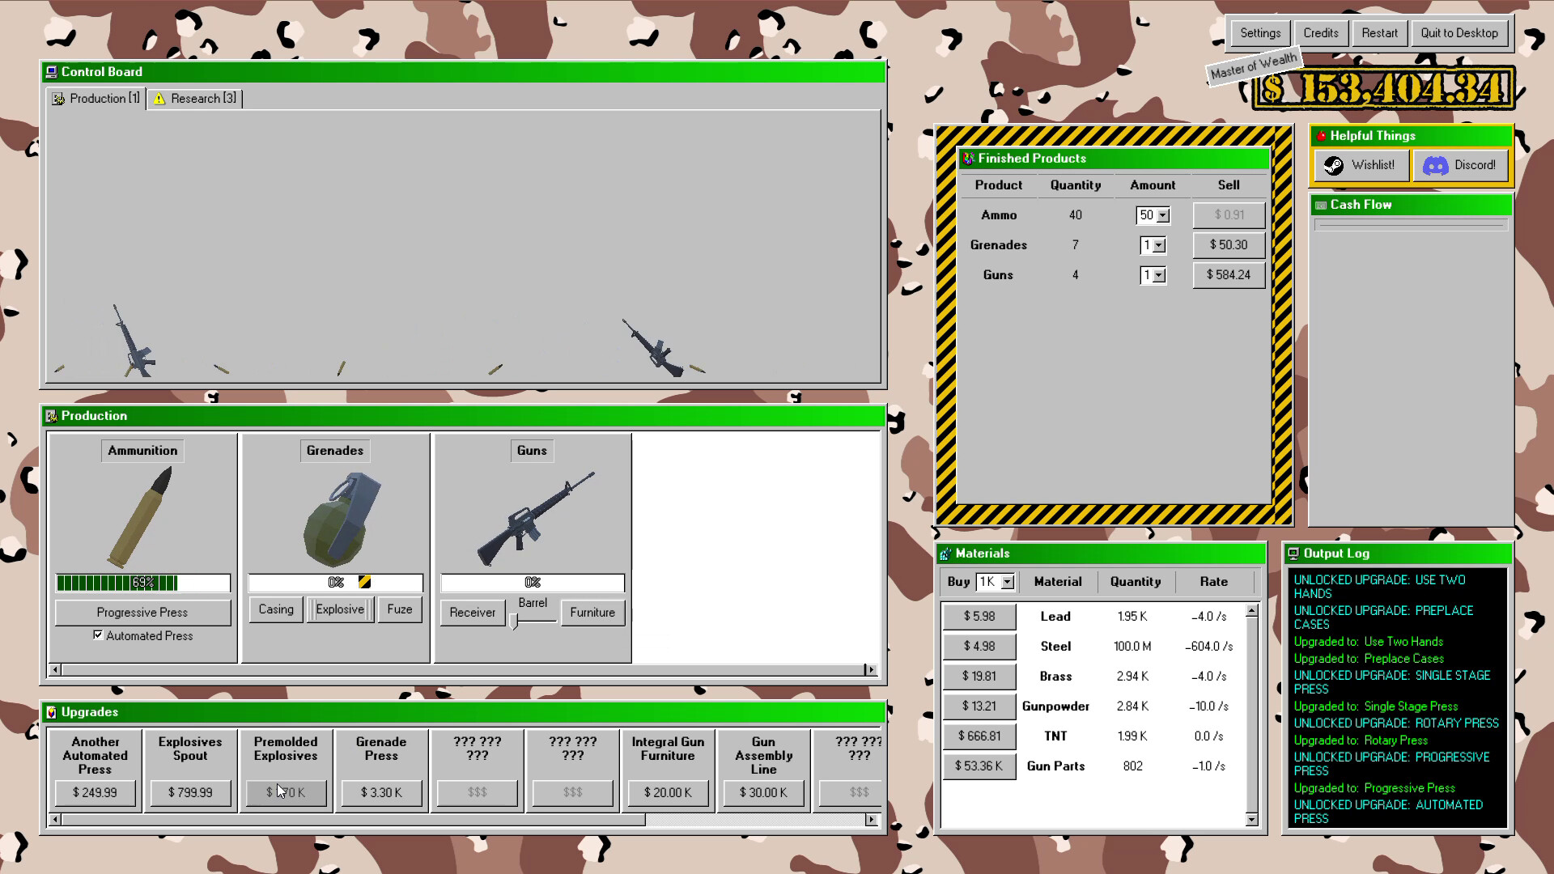
Task: Open the Guns sell amount dropdown
Action: point(1159,275)
